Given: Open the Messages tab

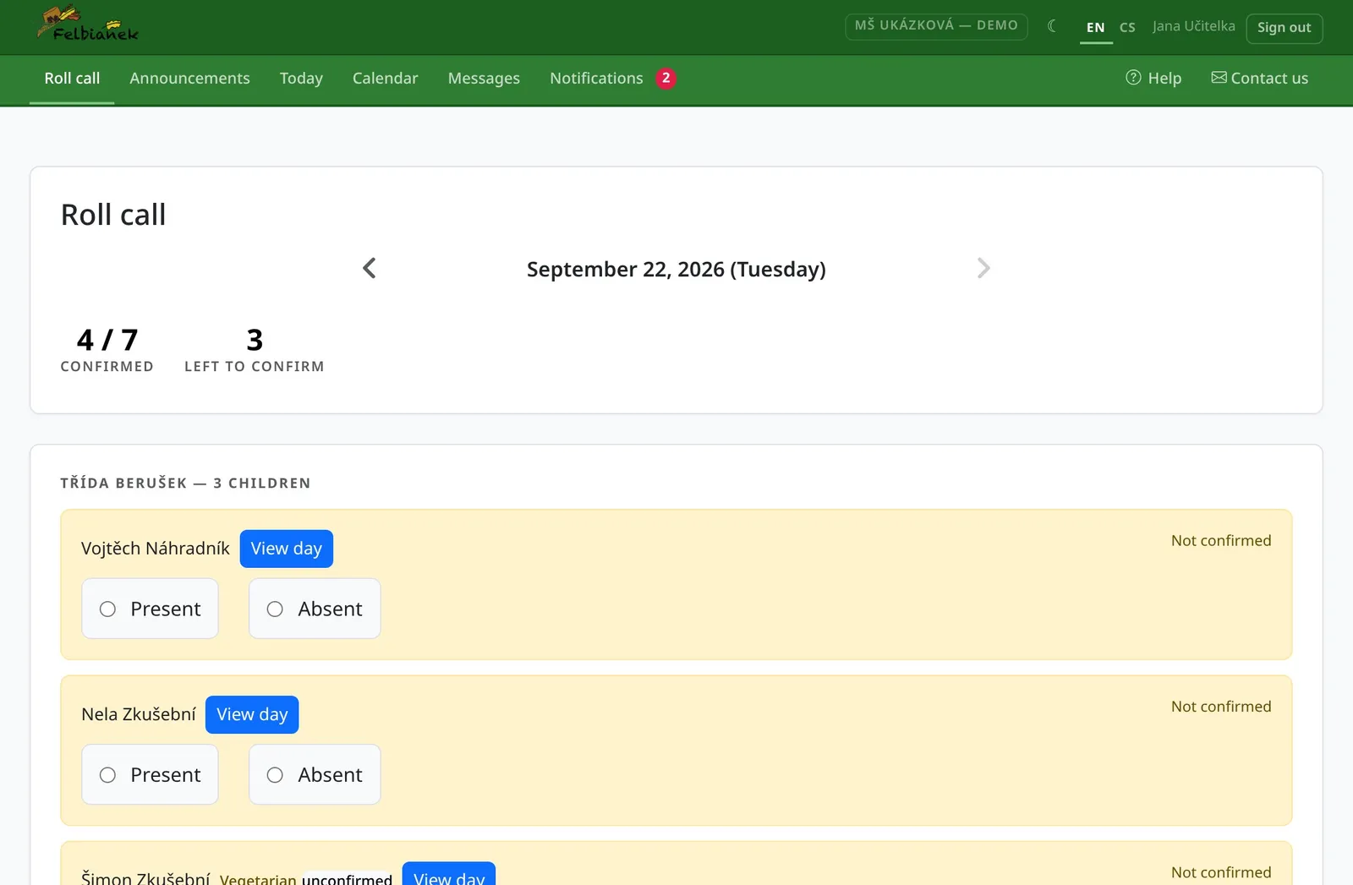Looking at the screenshot, I should (x=484, y=79).
